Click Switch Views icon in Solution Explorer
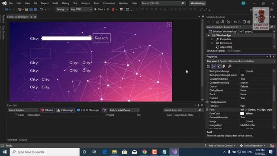Image resolution: width=277 pixels, height=156 pixels. [x=222, y=22]
